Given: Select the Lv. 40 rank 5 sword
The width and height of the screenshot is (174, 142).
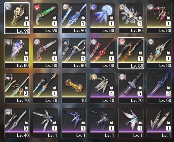Looking at the screenshot, I should pos(17,123).
